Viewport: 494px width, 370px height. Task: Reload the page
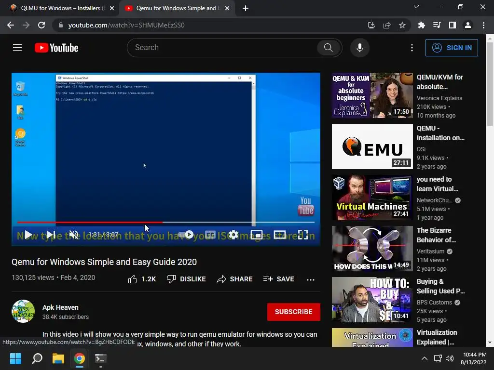click(x=41, y=25)
